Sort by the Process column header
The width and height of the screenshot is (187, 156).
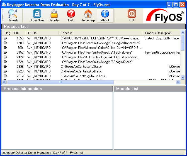[101, 33]
